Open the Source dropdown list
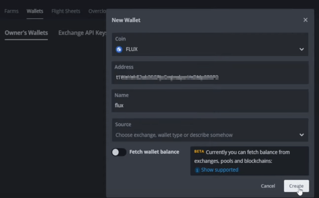 [x=210, y=130]
